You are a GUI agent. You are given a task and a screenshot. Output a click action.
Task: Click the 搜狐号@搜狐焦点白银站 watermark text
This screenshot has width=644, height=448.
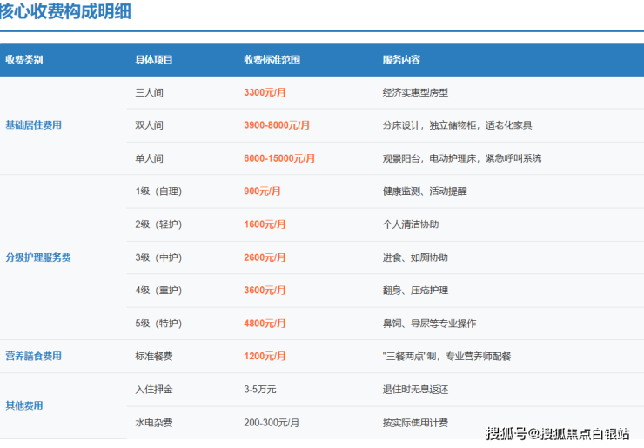coord(558,432)
